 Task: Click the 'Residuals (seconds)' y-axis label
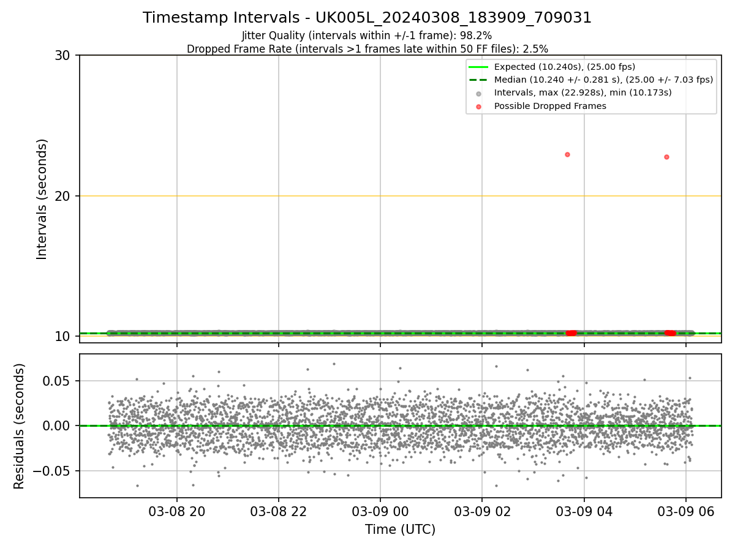[20, 426]
